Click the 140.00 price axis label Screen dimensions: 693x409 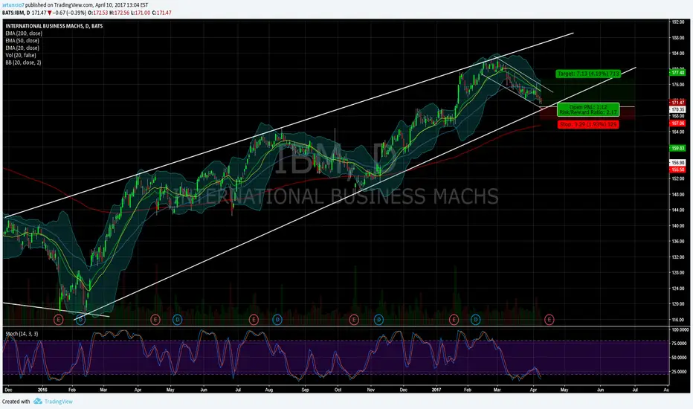[678, 225]
